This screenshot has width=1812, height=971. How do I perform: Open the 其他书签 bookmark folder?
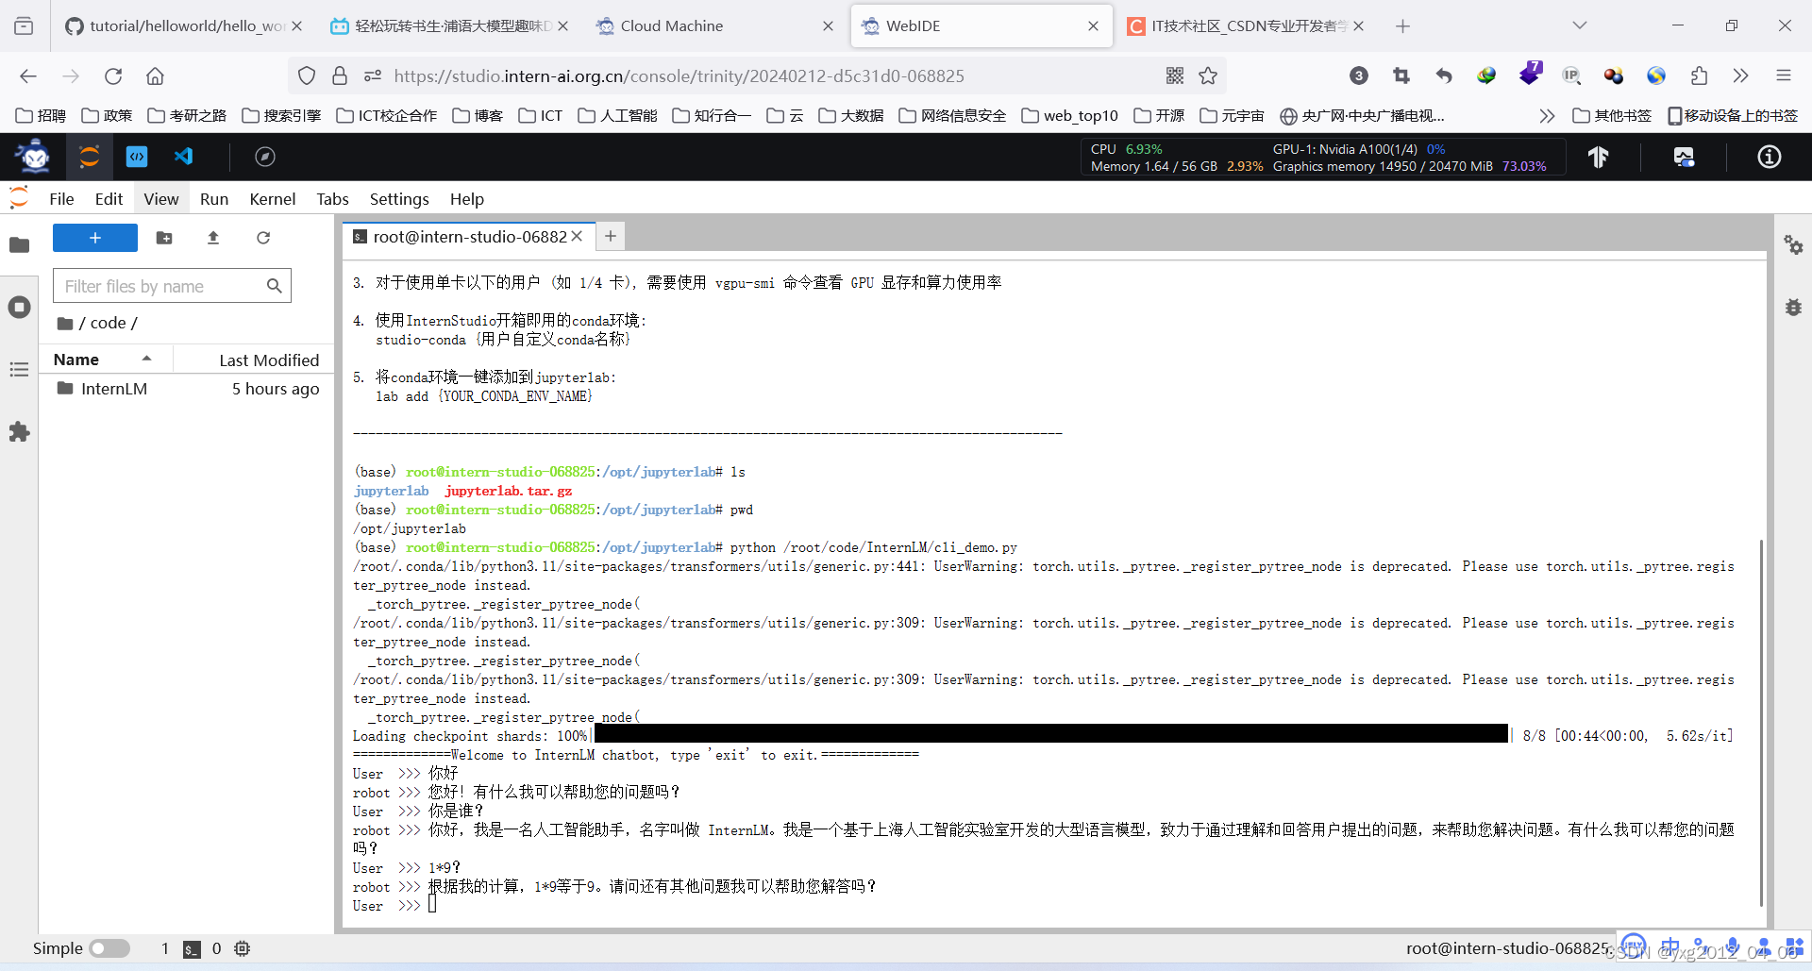1613,116
